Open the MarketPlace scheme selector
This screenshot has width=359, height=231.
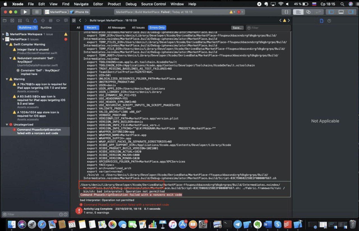click(56, 12)
